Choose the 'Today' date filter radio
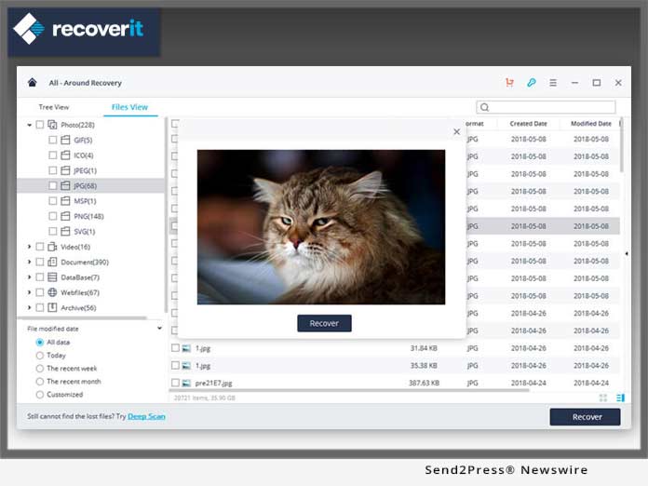Image resolution: width=648 pixels, height=486 pixels. point(39,355)
